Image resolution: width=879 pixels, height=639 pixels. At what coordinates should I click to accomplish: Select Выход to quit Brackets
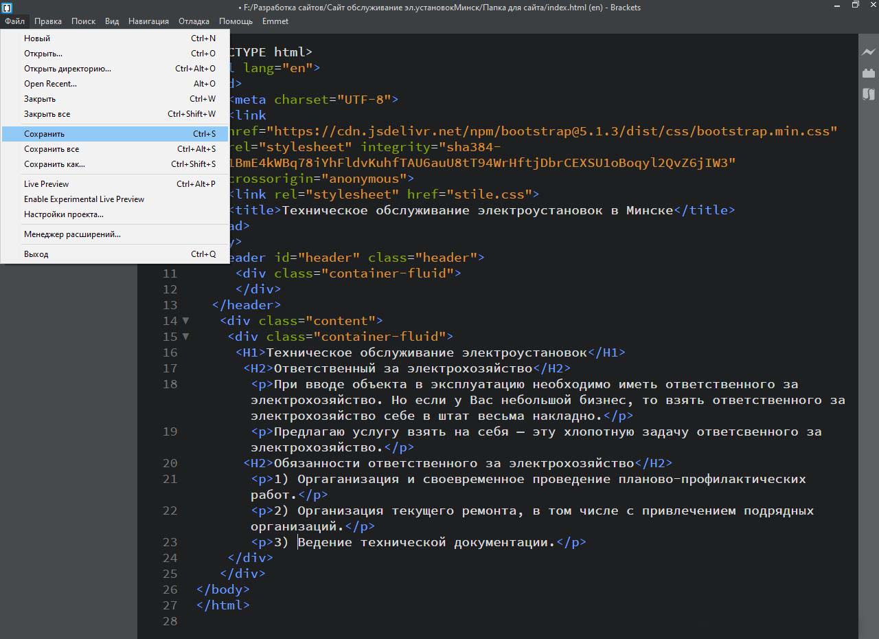pos(36,254)
